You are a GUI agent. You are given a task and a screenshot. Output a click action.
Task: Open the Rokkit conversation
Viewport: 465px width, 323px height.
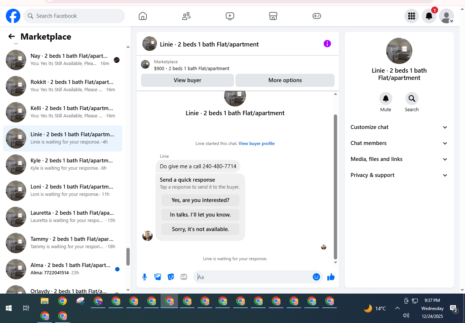[62, 86]
